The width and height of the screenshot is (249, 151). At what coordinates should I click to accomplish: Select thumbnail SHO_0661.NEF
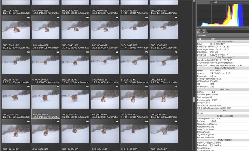point(16,134)
